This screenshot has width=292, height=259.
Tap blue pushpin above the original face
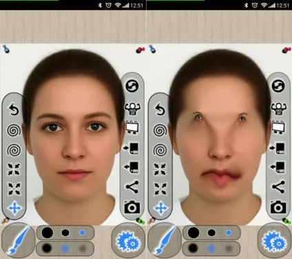point(6,49)
